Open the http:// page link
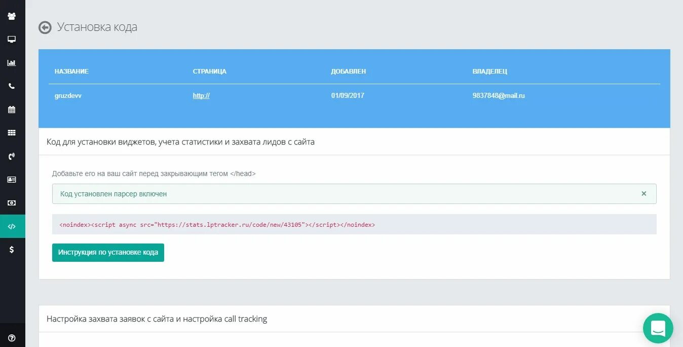This screenshot has height=347, width=683. tap(201, 95)
